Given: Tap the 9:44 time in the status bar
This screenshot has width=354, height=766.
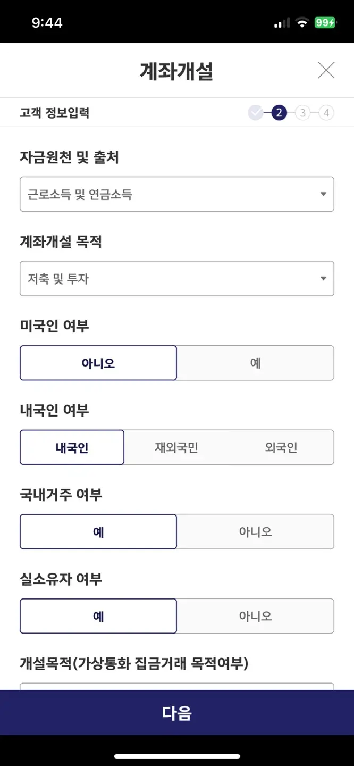Looking at the screenshot, I should tap(47, 22).
